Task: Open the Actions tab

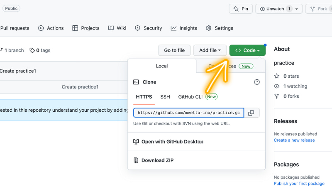Action: (x=51, y=28)
